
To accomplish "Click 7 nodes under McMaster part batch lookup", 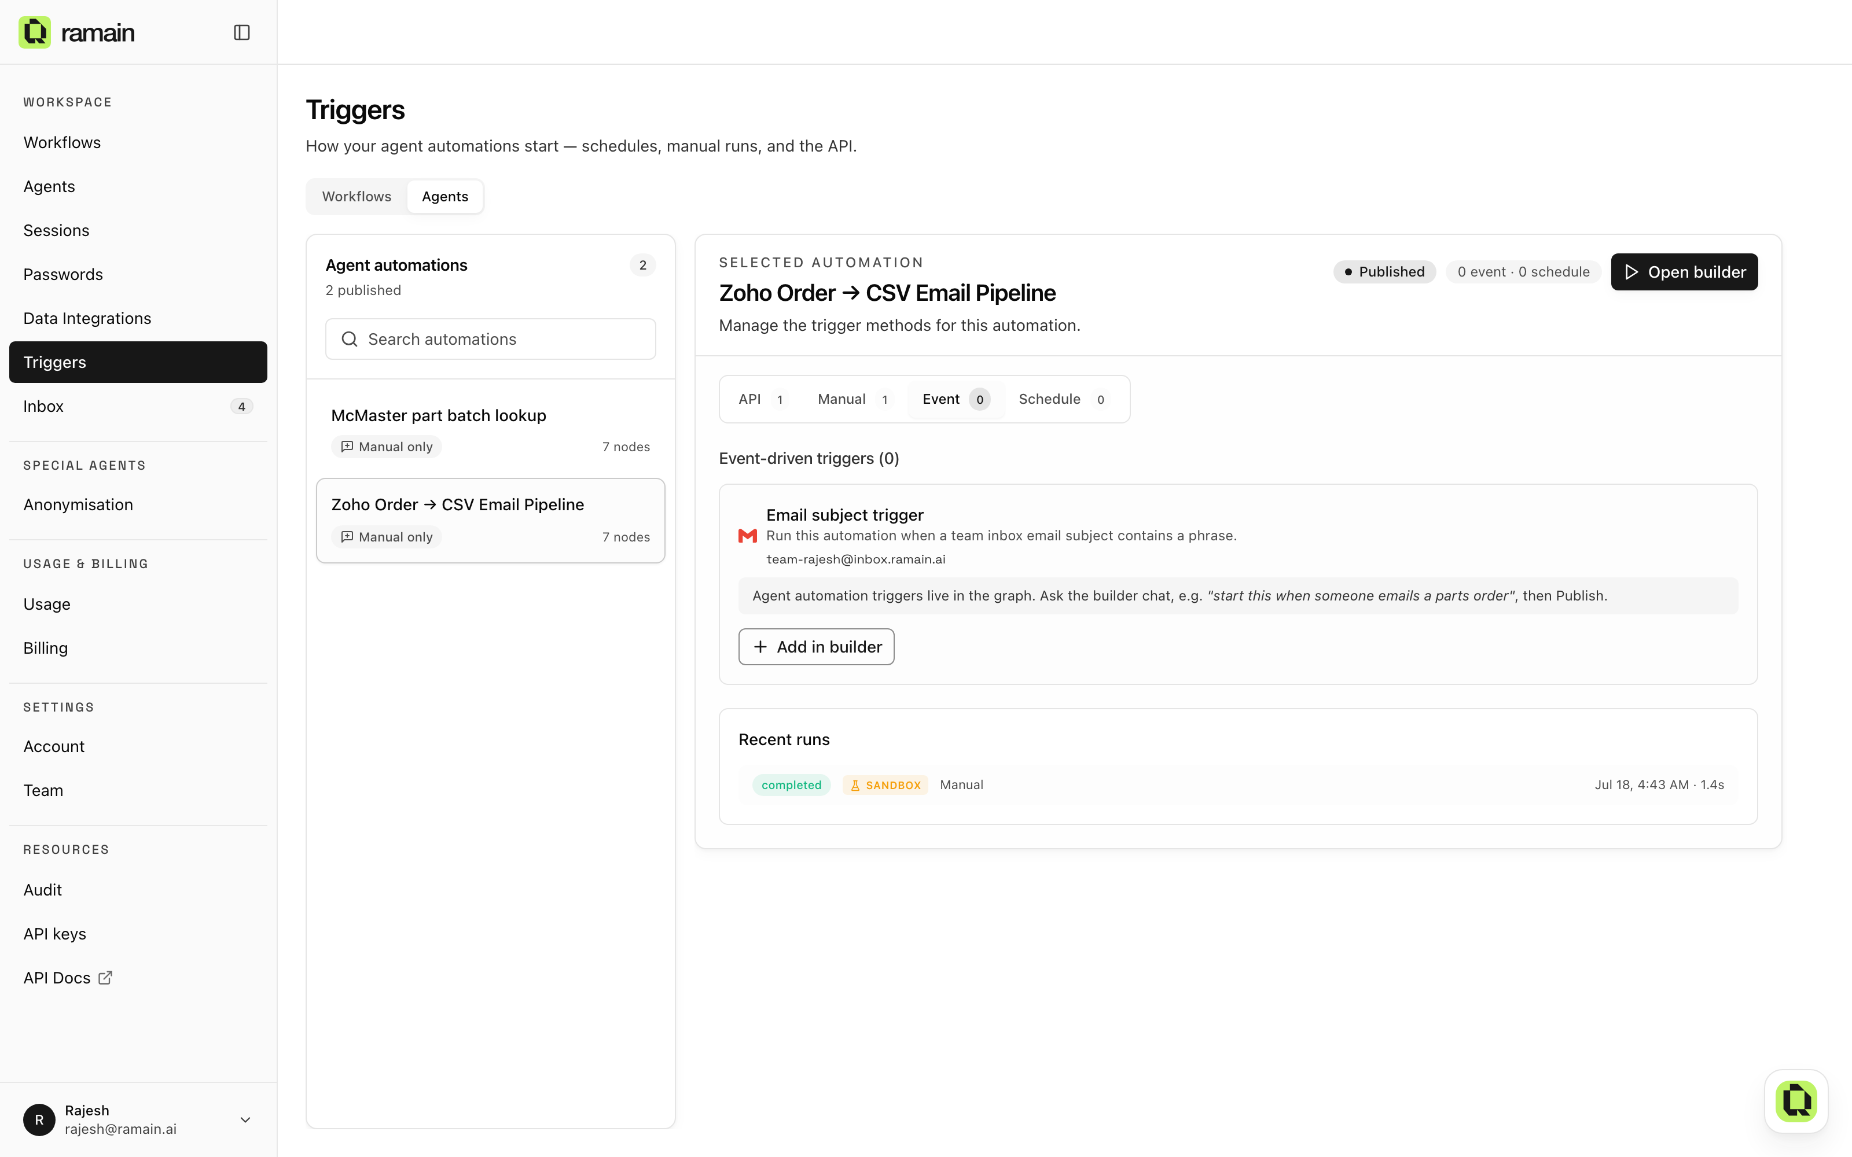I will point(626,447).
